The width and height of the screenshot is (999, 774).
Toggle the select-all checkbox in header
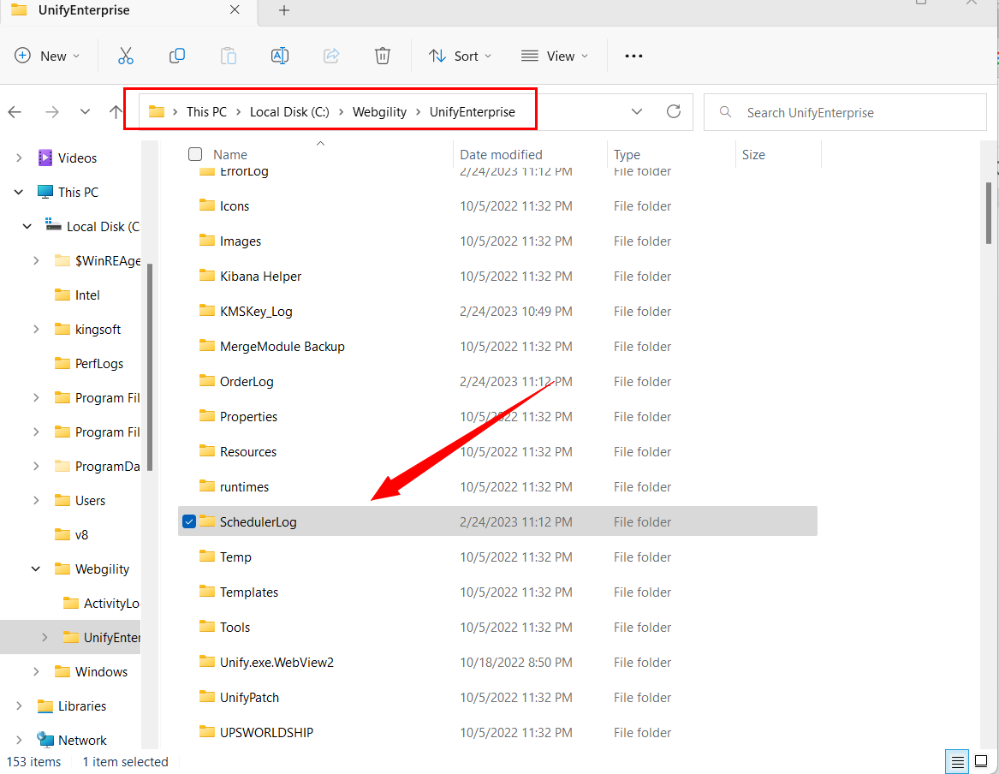(x=195, y=154)
